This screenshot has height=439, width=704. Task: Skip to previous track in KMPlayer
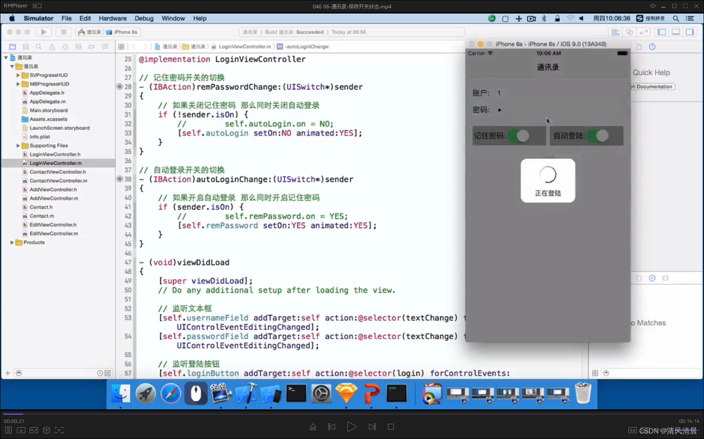(332, 427)
